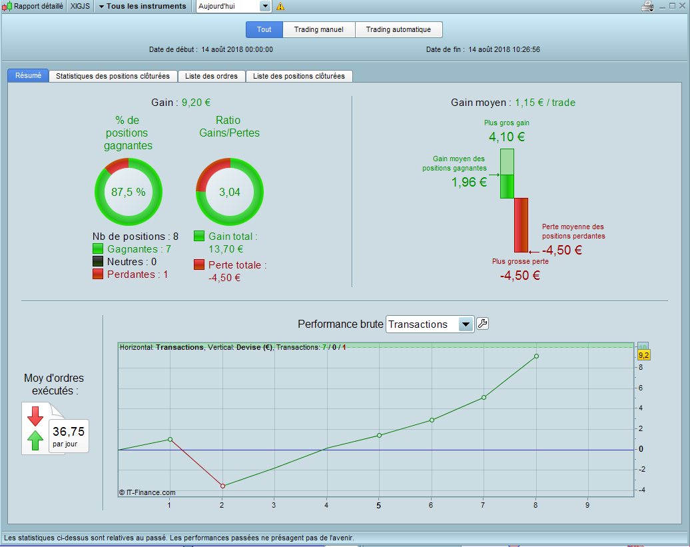Click the red average loss bar
Viewport: 690px width, 547px height.
tap(521, 225)
